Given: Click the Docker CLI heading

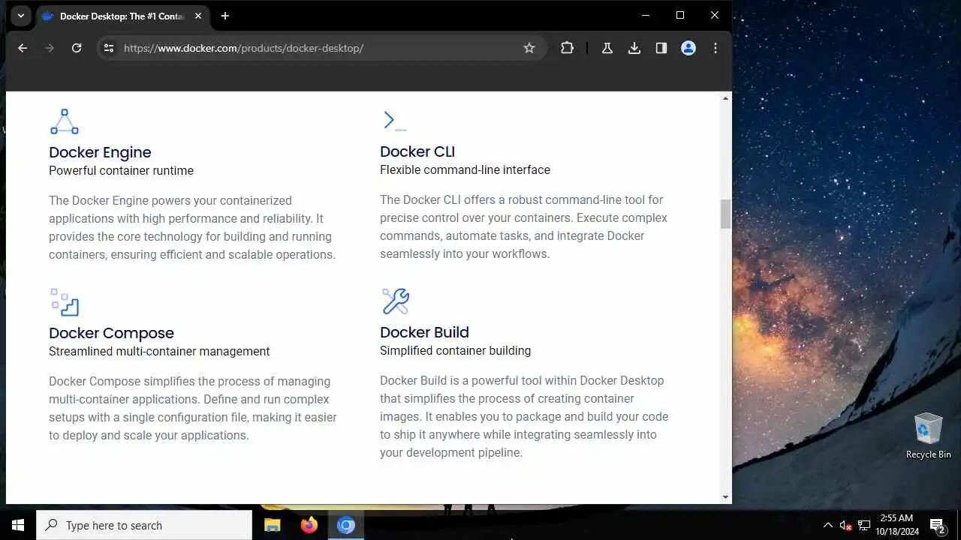Looking at the screenshot, I should pos(417,151).
